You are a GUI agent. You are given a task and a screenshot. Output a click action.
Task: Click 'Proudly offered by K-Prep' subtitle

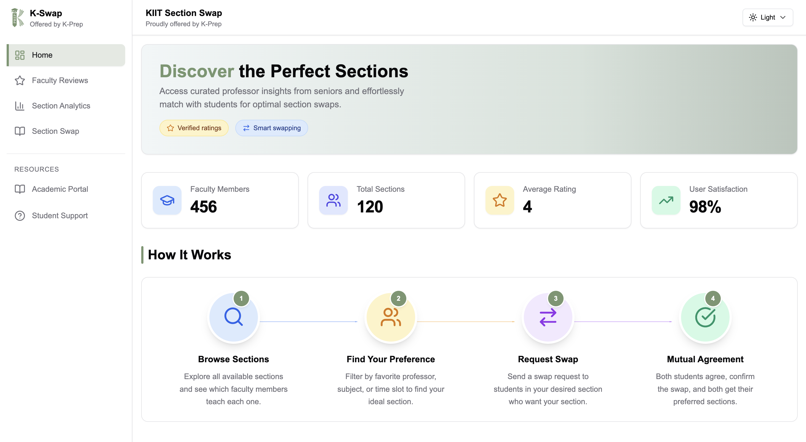point(184,24)
